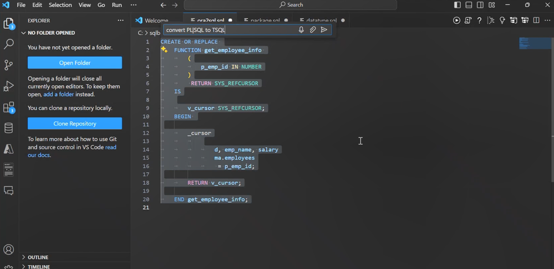Open the File menu
This screenshot has width=554, height=269.
(x=21, y=5)
